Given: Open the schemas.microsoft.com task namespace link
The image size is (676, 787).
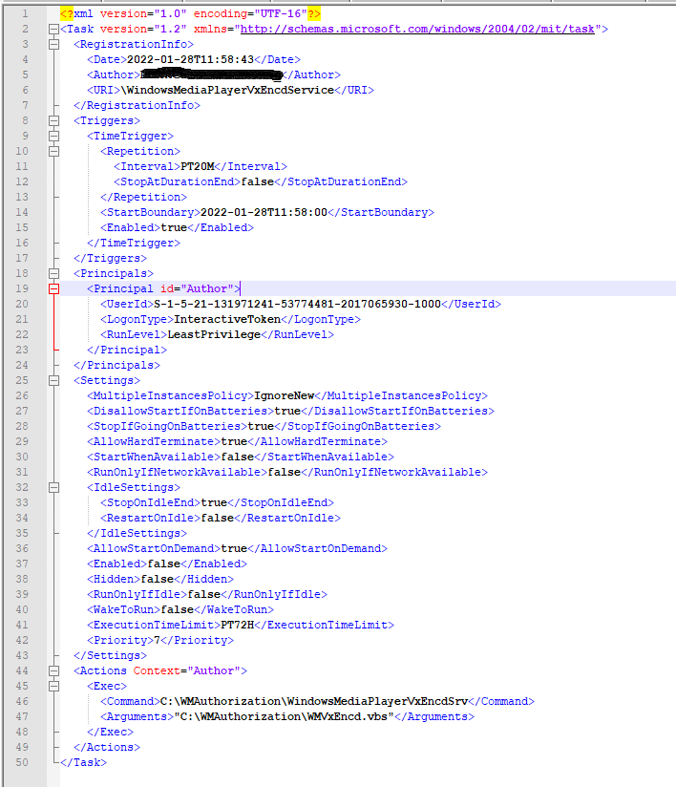Looking at the screenshot, I should click(417, 29).
